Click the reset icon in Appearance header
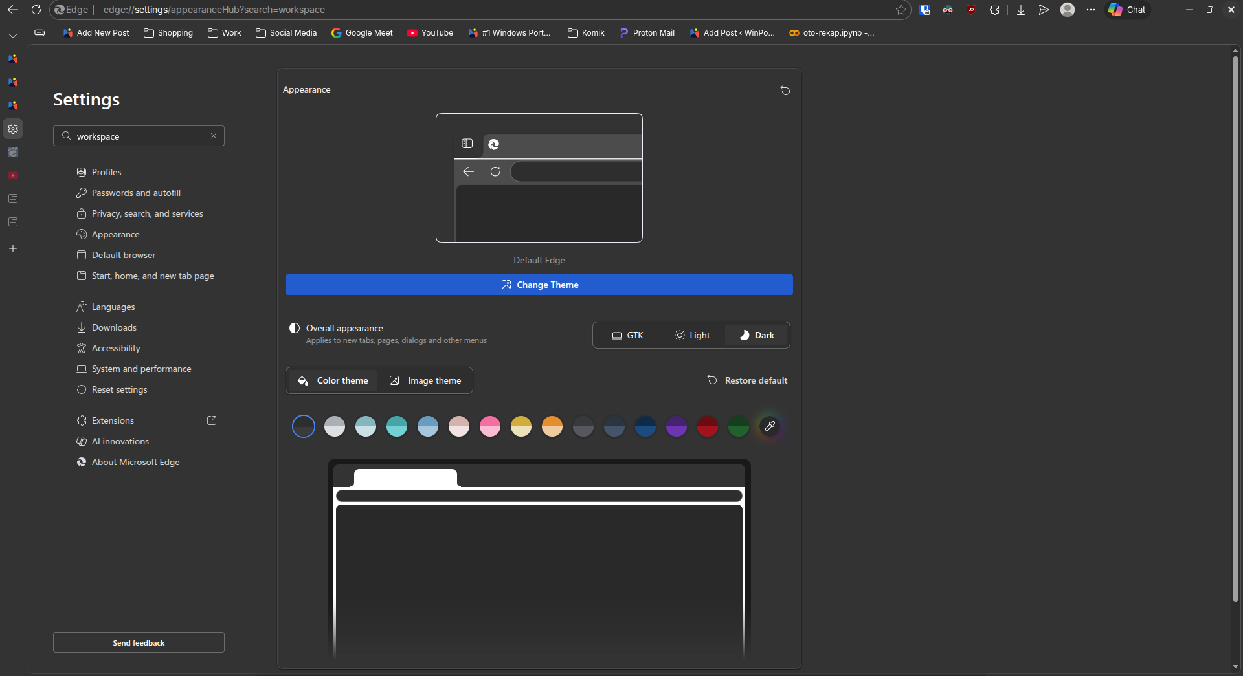The image size is (1243, 676). pos(785,91)
